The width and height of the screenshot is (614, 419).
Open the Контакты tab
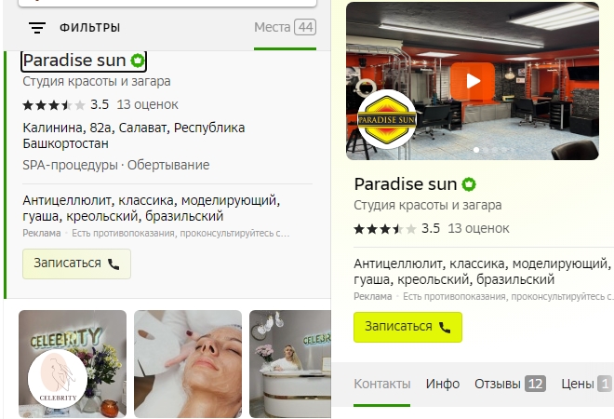[381, 384]
